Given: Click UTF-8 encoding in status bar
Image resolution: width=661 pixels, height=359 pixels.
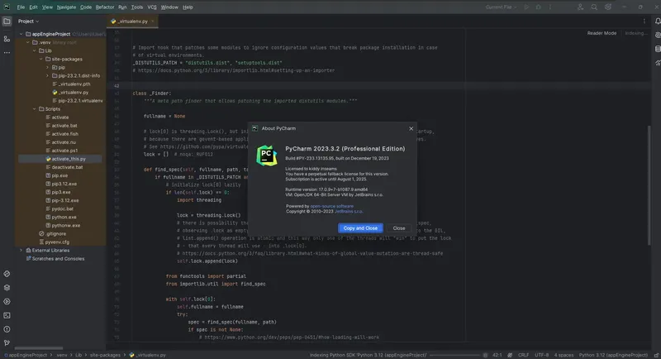Looking at the screenshot, I should pos(542,355).
